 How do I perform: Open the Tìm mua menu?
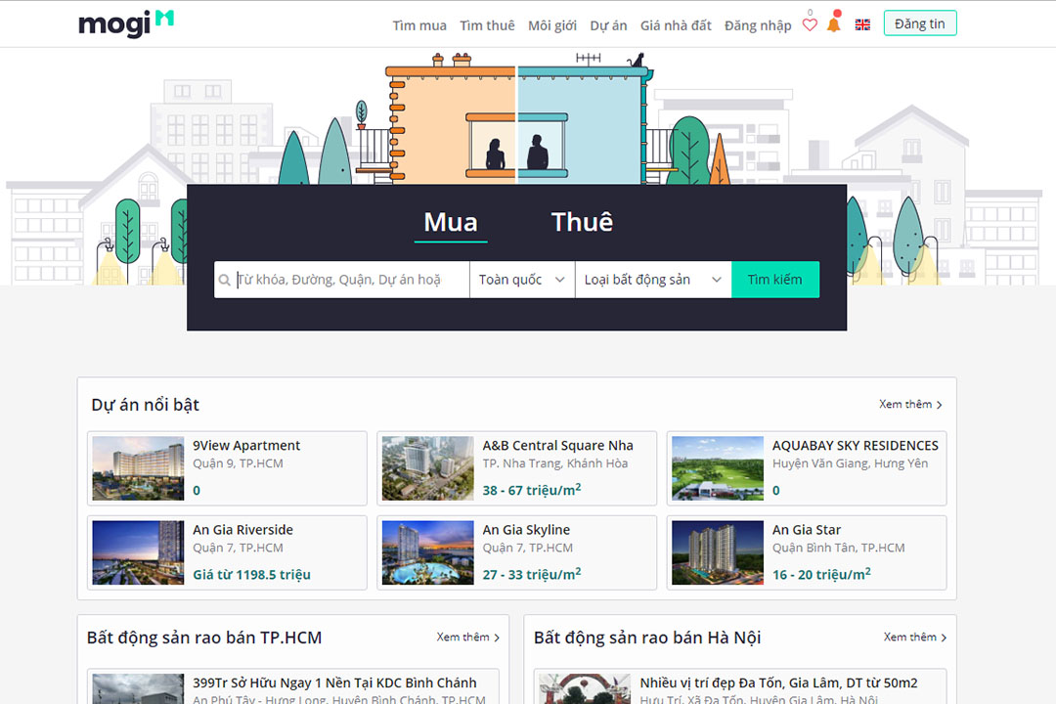tap(419, 25)
